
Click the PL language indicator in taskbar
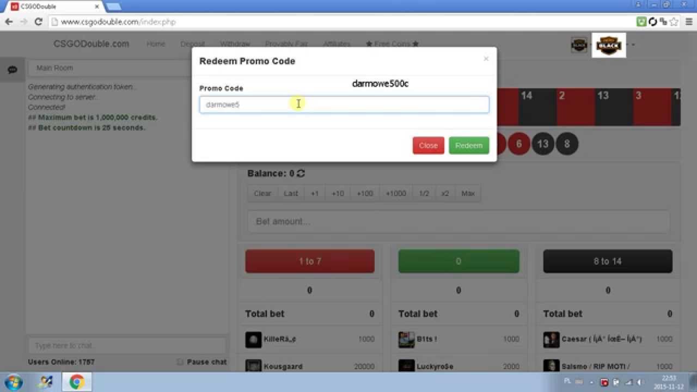567,382
